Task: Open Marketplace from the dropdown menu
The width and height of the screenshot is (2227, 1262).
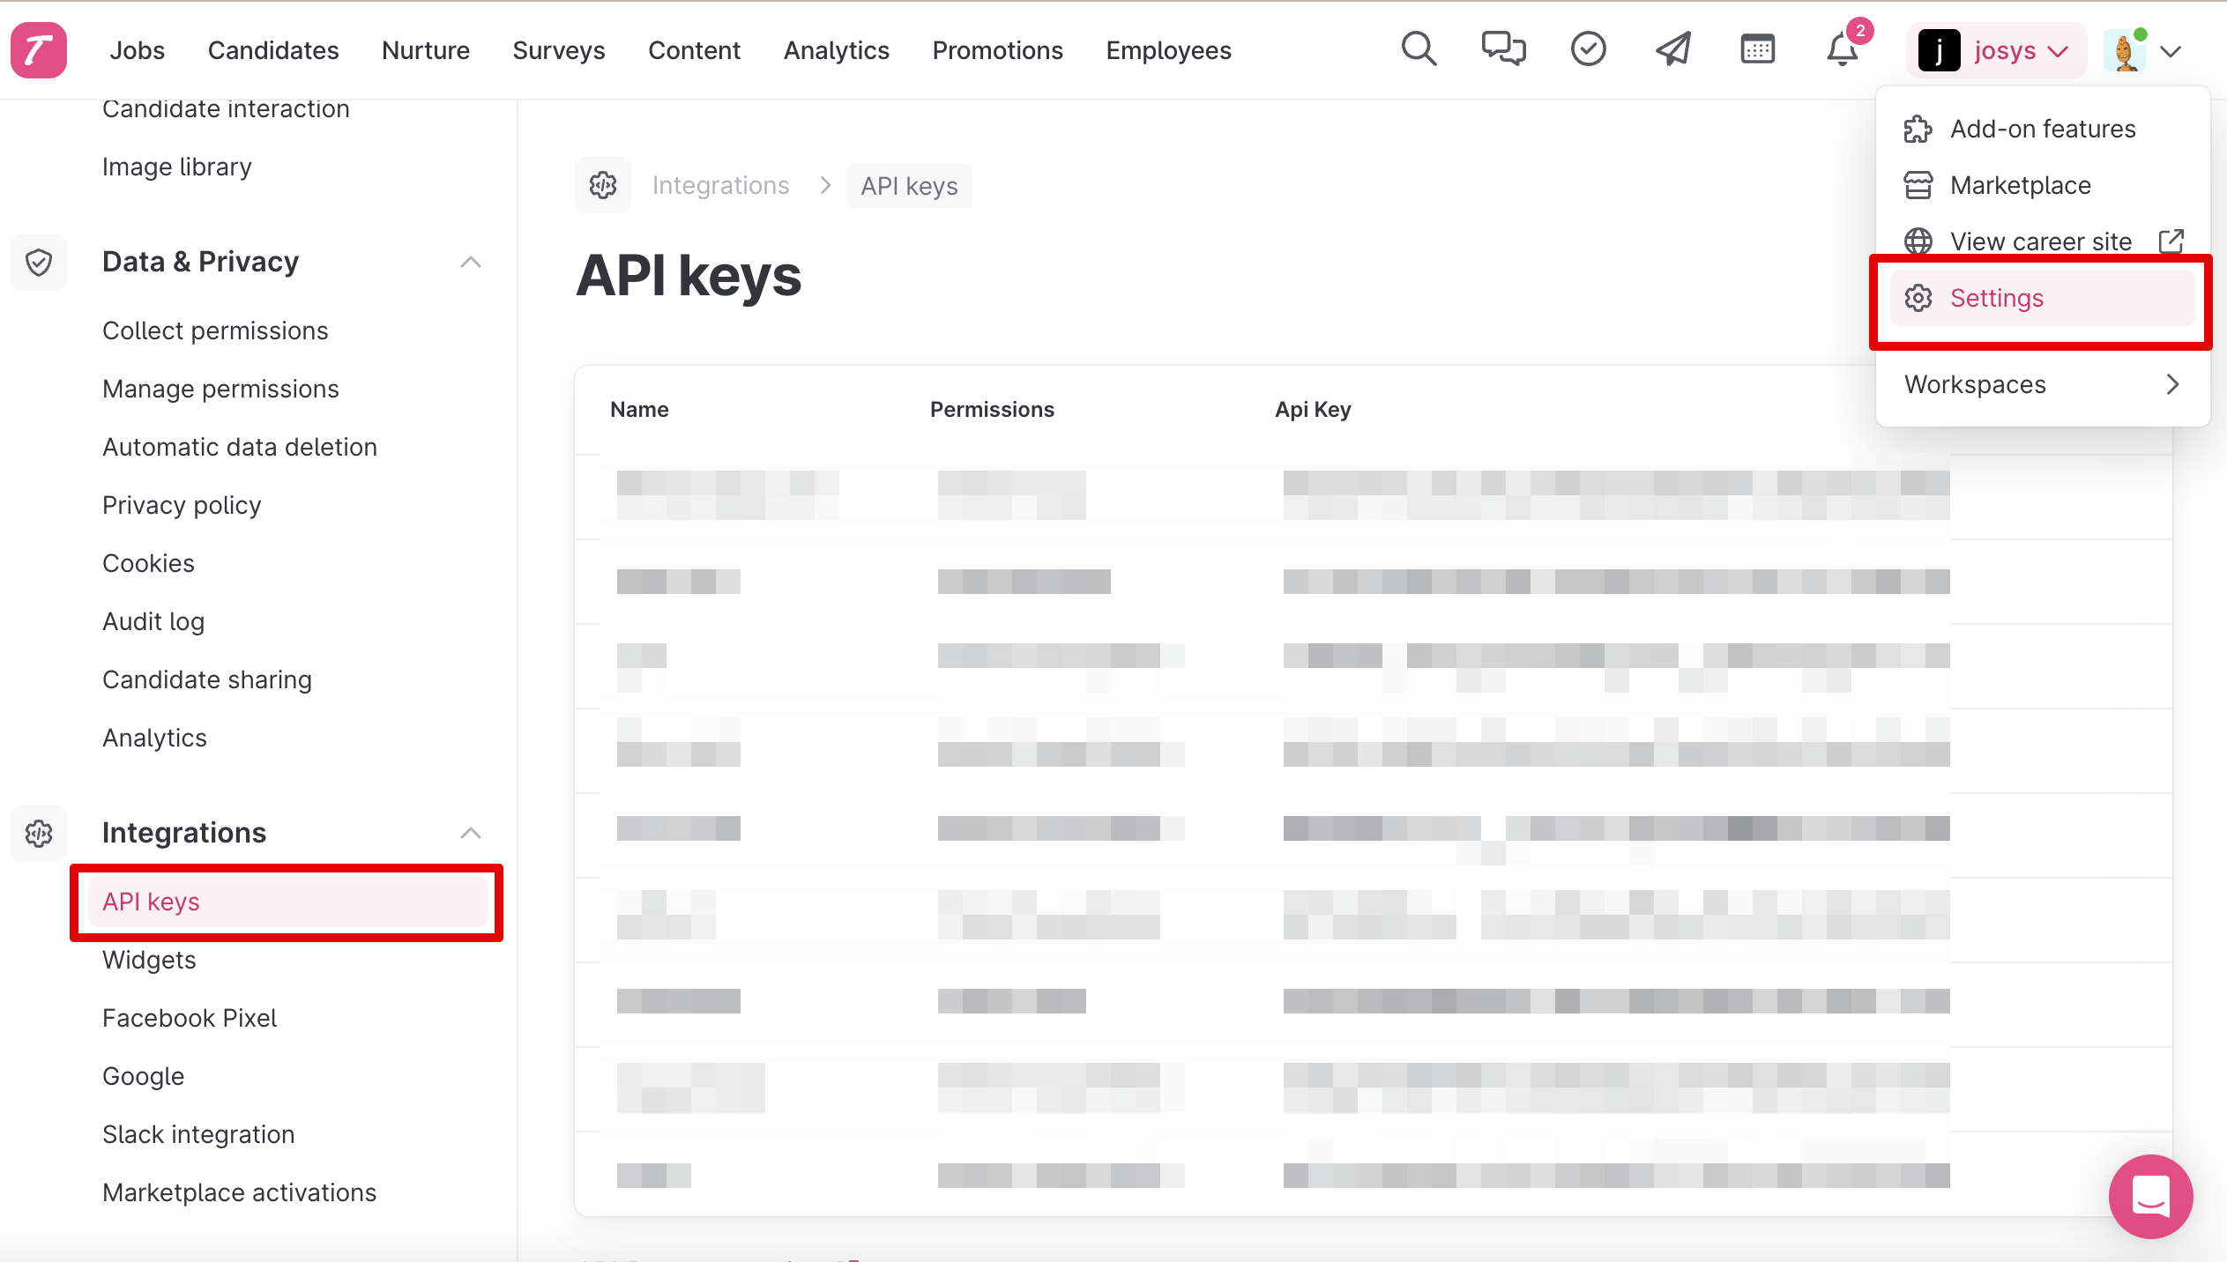Action: 2020,185
